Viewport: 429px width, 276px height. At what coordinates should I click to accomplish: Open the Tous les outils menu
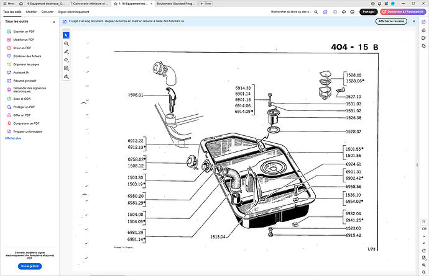coord(12,12)
